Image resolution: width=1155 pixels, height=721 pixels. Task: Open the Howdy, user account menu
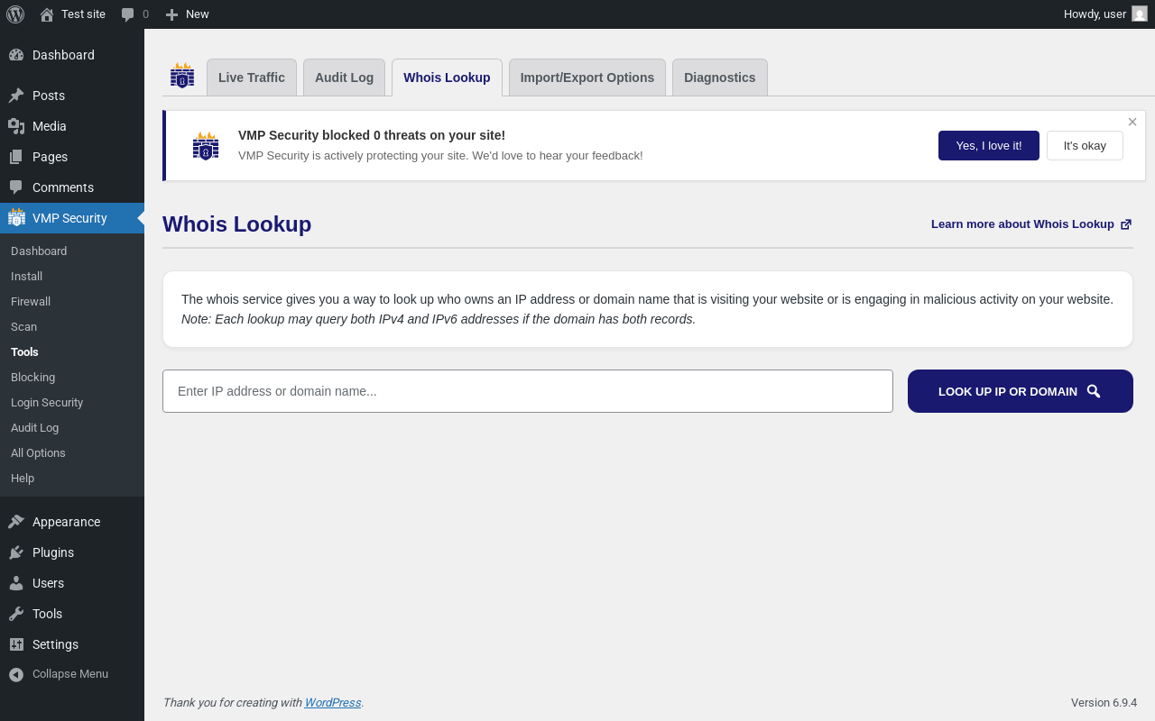pos(1104,14)
